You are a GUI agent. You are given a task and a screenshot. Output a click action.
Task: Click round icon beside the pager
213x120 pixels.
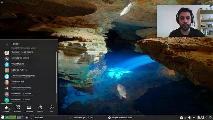27,117
